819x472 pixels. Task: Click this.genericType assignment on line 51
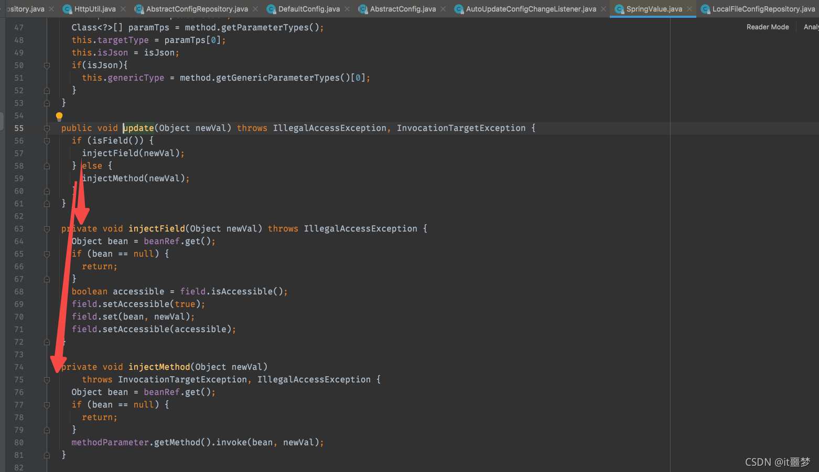(x=226, y=78)
